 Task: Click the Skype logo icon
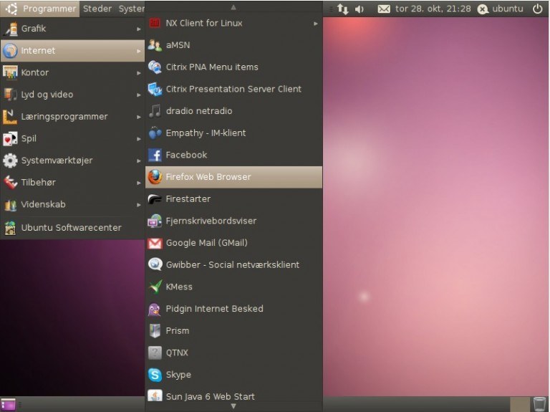pyautogui.click(x=155, y=375)
